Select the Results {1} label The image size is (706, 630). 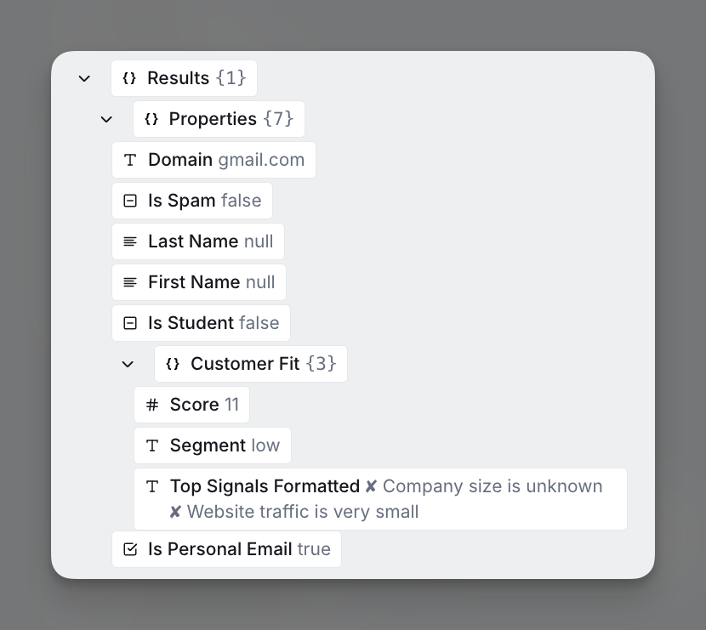point(196,78)
